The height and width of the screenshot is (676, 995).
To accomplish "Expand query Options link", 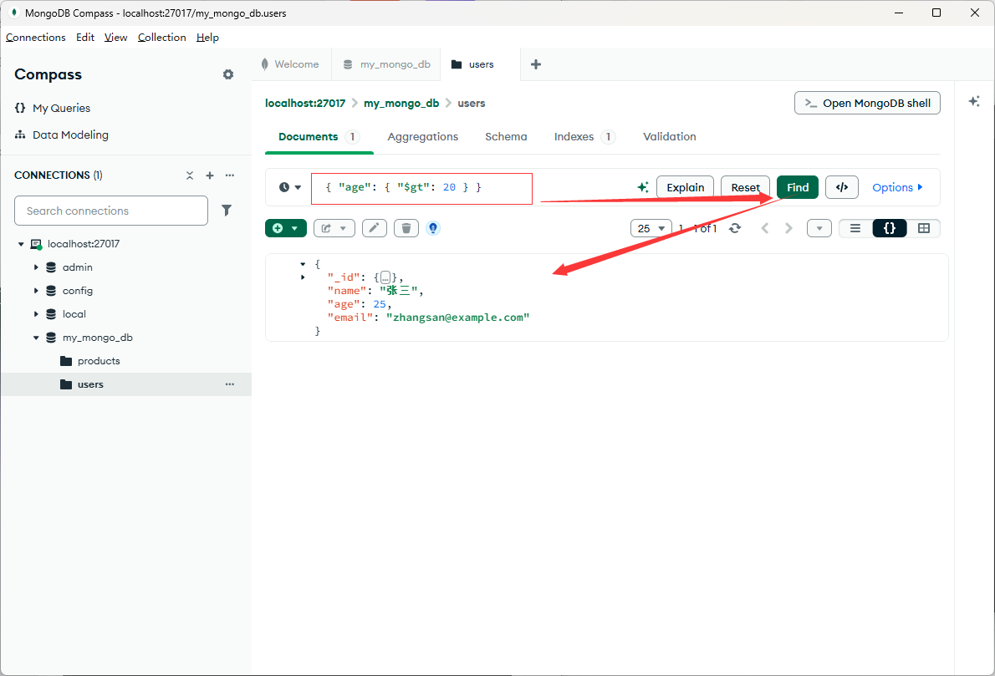I will 897,187.
